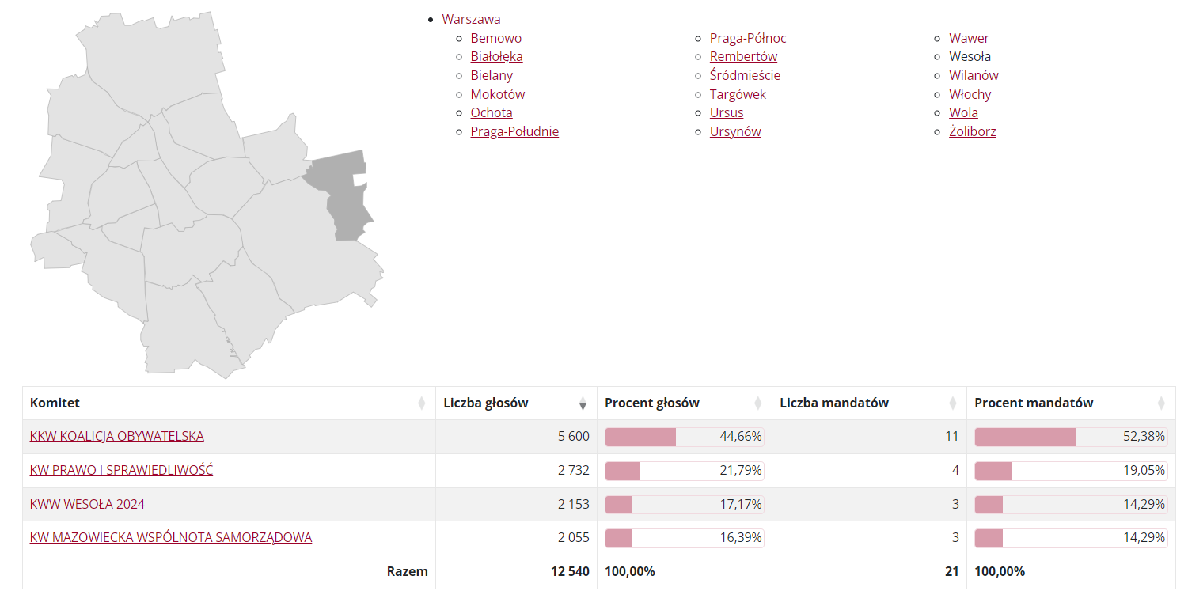Select Ursynów district link
The width and height of the screenshot is (1188, 591).
735,131
